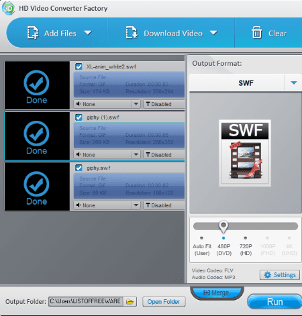Viewport: 302px width, 316px height.
Task: Click the folder browse icon beside output path
Action: pyautogui.click(x=130, y=302)
